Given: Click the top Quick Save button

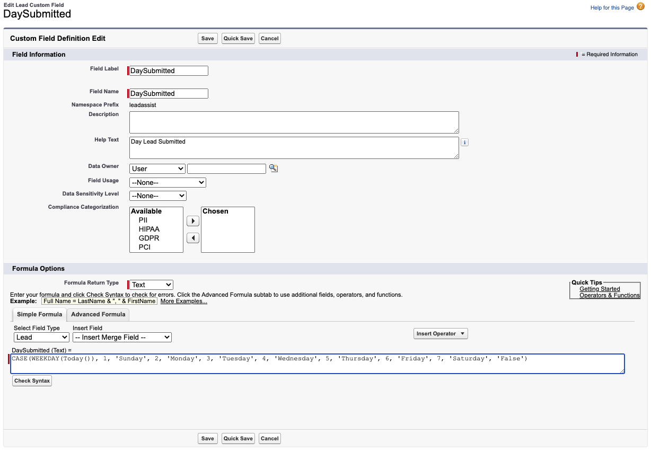Looking at the screenshot, I should coord(238,39).
